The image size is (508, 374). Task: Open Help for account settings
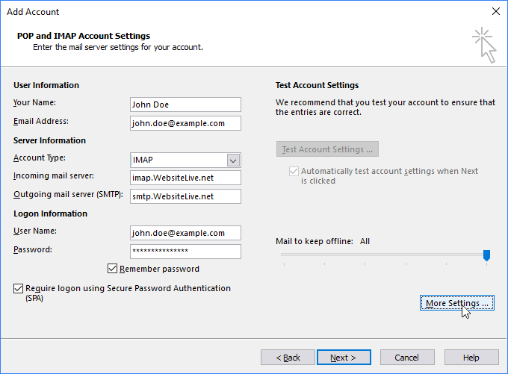pyautogui.click(x=471, y=358)
